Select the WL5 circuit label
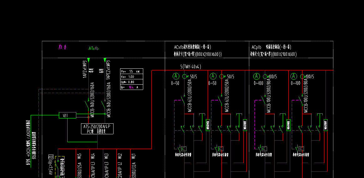This screenshot has height=178, width=364. [79, 157]
